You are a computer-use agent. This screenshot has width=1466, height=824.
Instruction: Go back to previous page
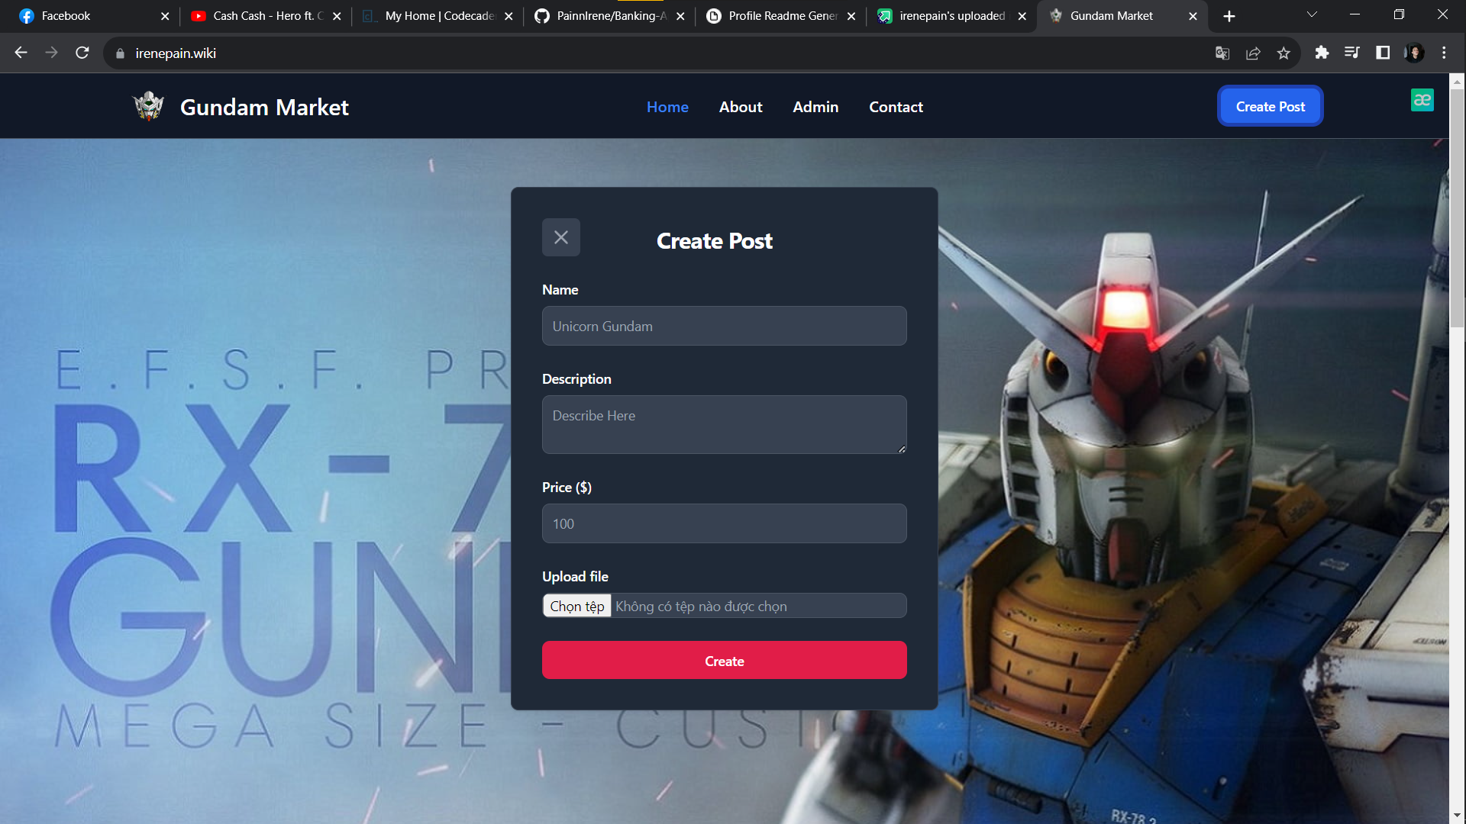[x=21, y=53]
